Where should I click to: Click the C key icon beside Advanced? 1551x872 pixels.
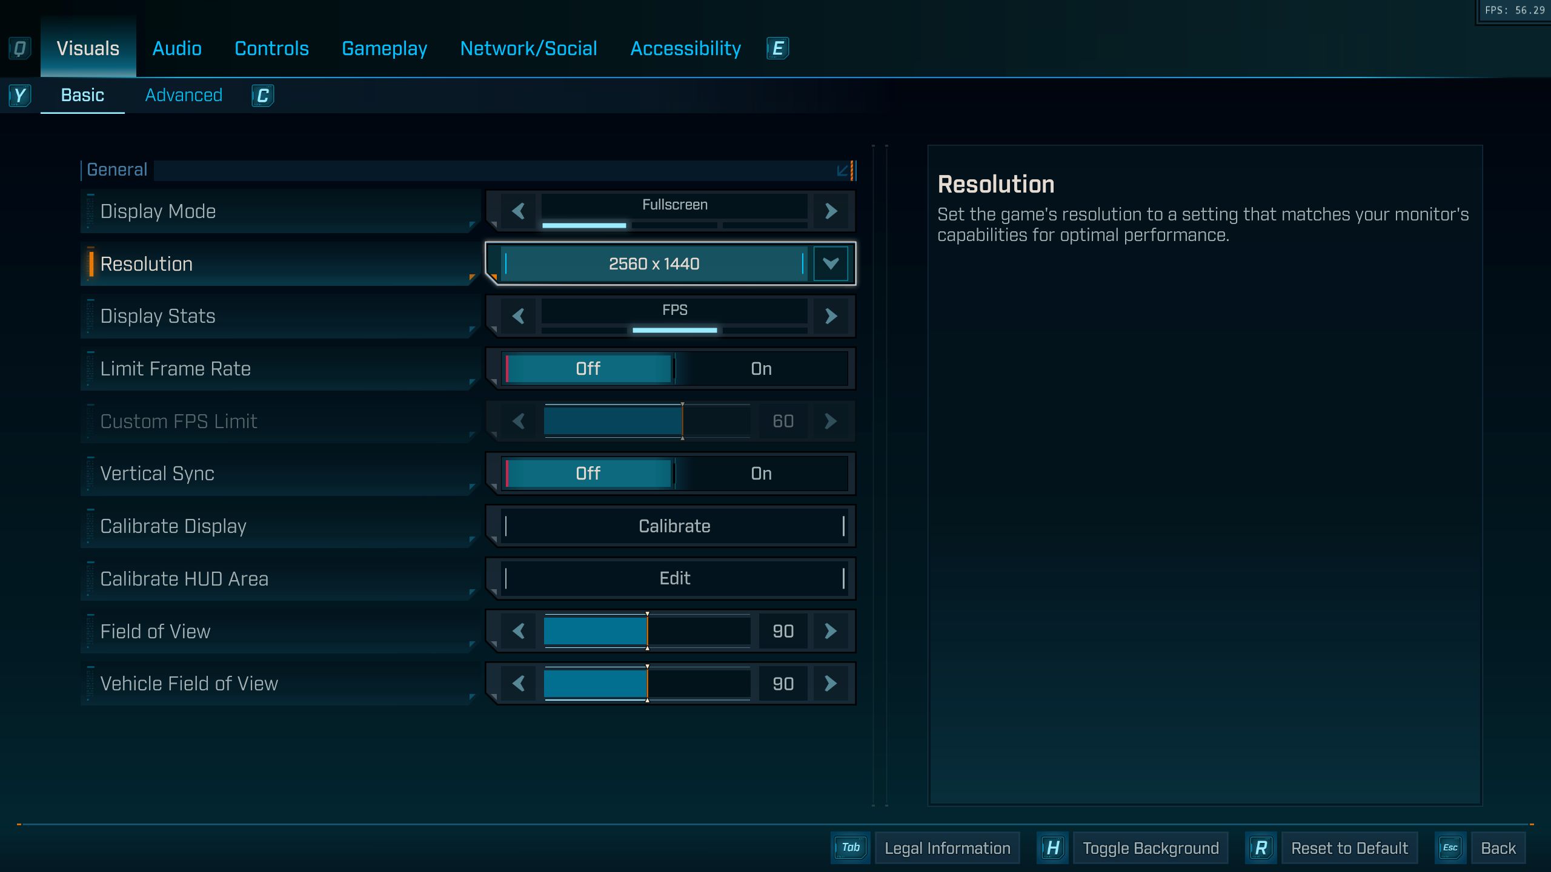(x=262, y=96)
